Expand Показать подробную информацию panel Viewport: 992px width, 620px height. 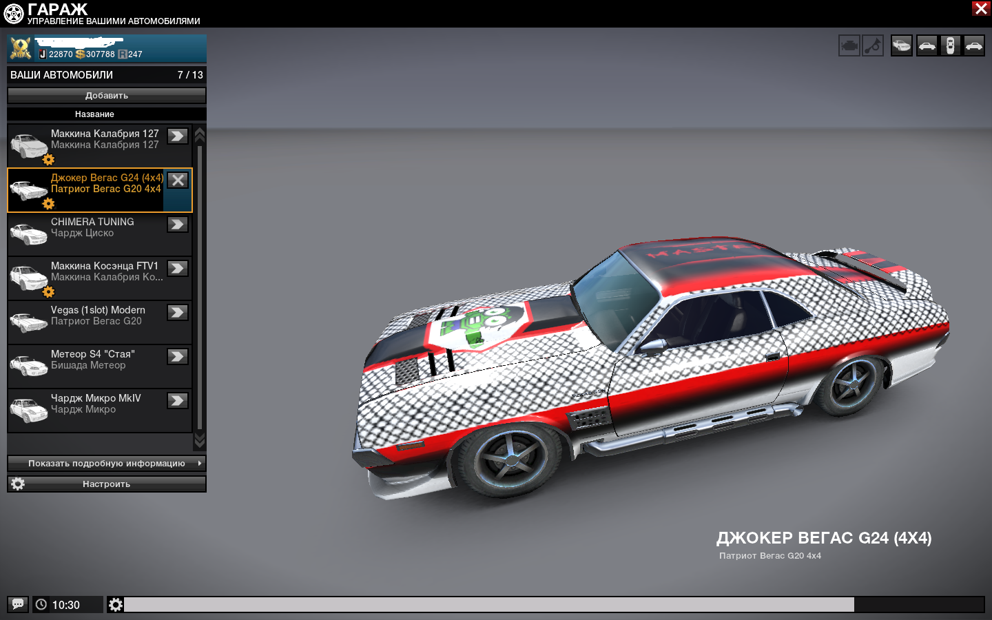click(107, 464)
